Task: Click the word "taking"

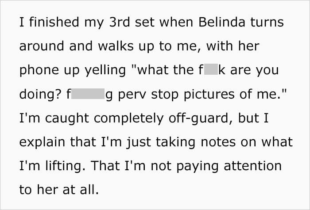Action: [175, 143]
